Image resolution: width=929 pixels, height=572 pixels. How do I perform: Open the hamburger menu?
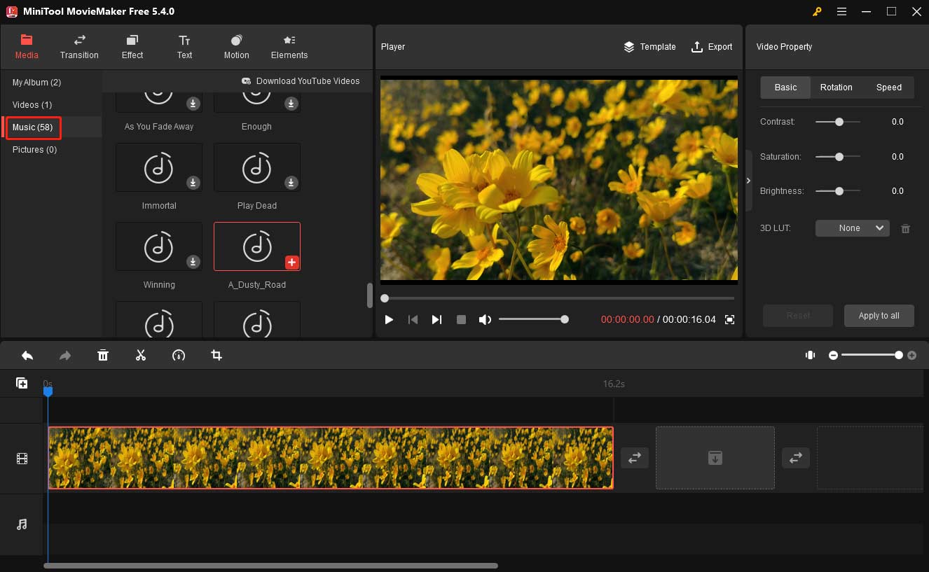pos(841,11)
